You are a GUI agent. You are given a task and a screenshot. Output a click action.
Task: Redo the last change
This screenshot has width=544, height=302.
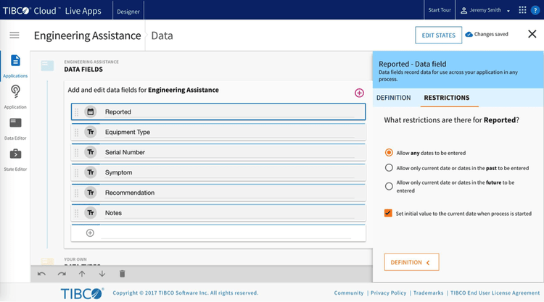pyautogui.click(x=62, y=274)
